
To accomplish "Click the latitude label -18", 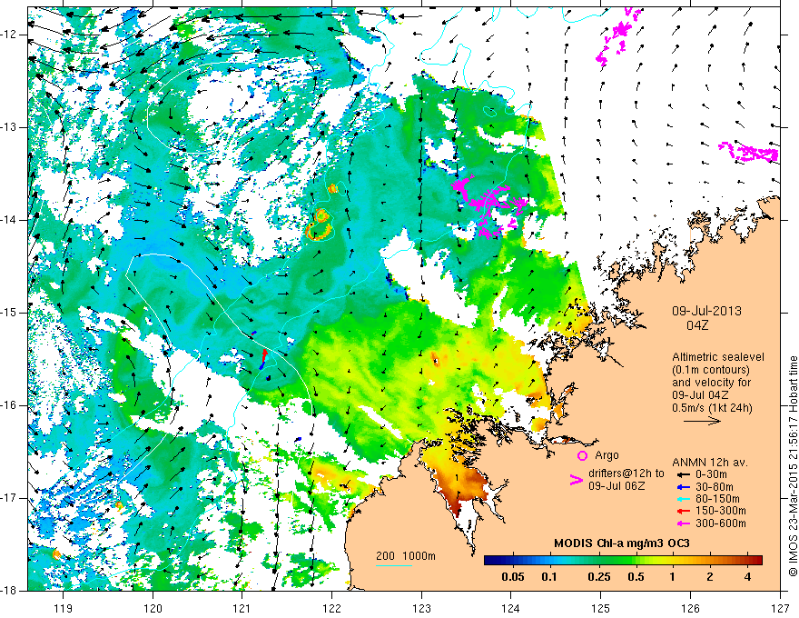I will pos(9,591).
